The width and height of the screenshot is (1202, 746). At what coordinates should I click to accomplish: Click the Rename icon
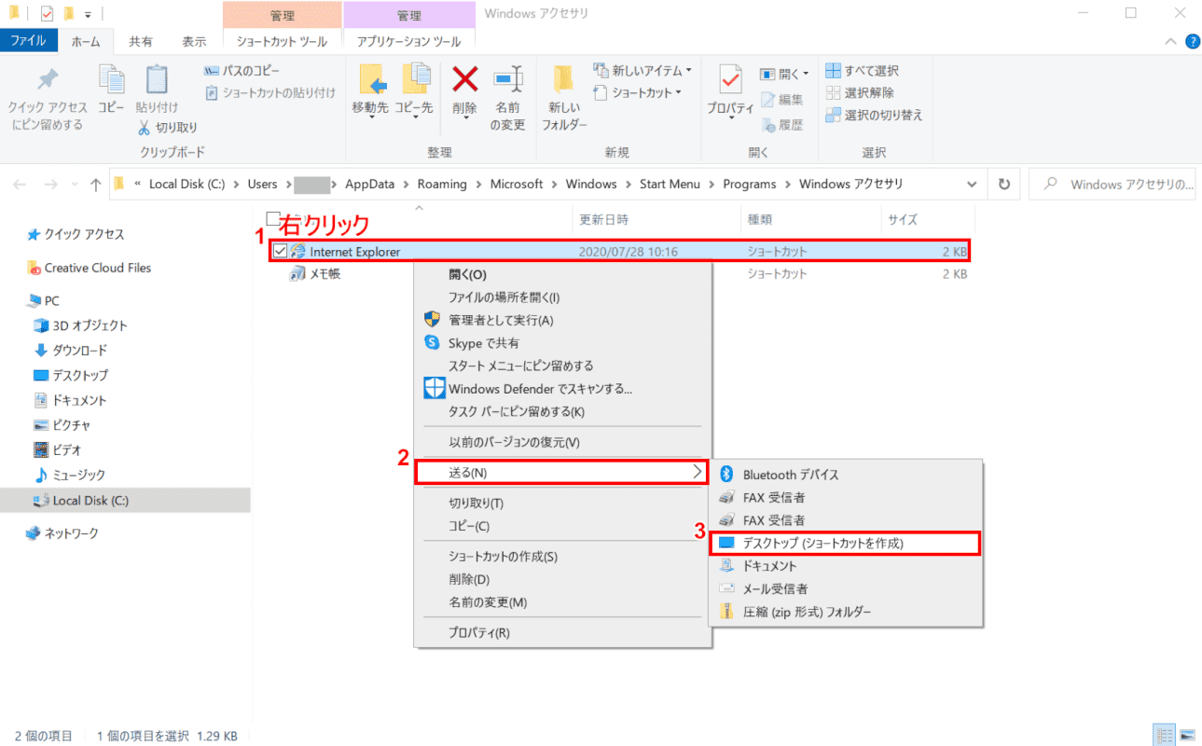click(508, 80)
